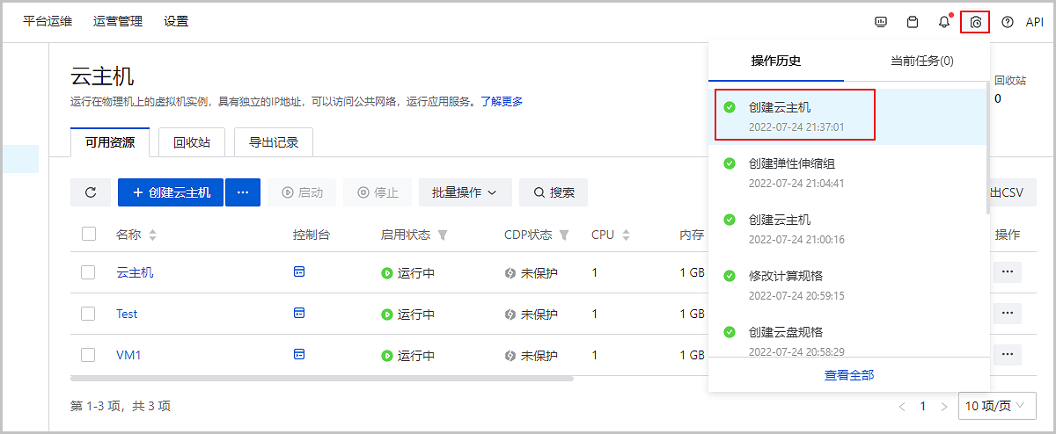Click the 创建云主机 button
1056x434 pixels.
pos(171,192)
